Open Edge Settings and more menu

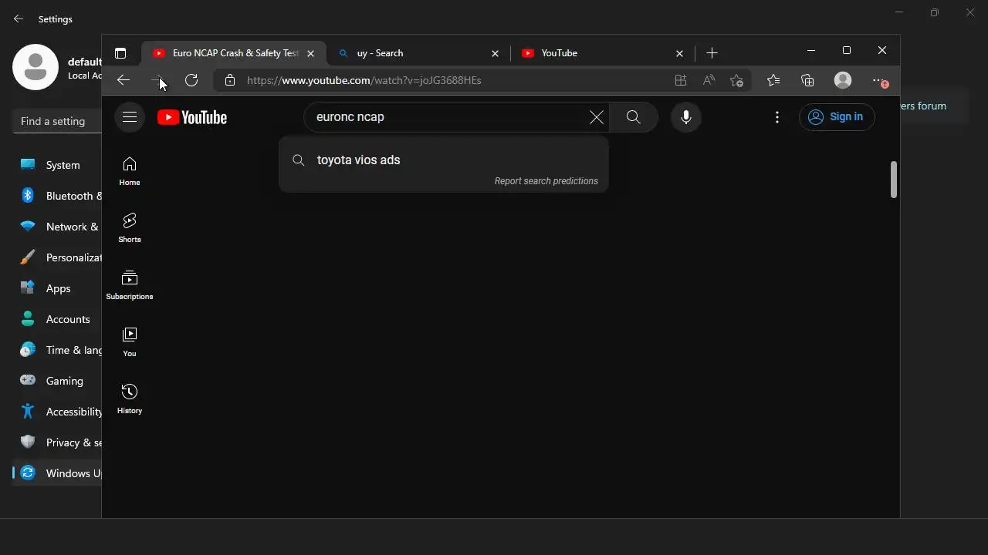(879, 80)
